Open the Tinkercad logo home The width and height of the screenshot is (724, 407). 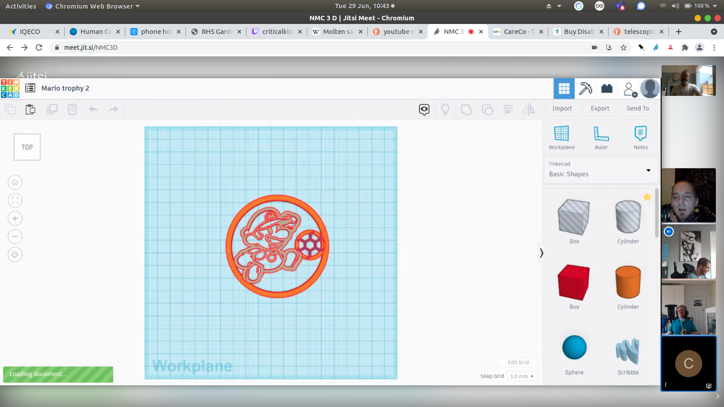click(10, 88)
